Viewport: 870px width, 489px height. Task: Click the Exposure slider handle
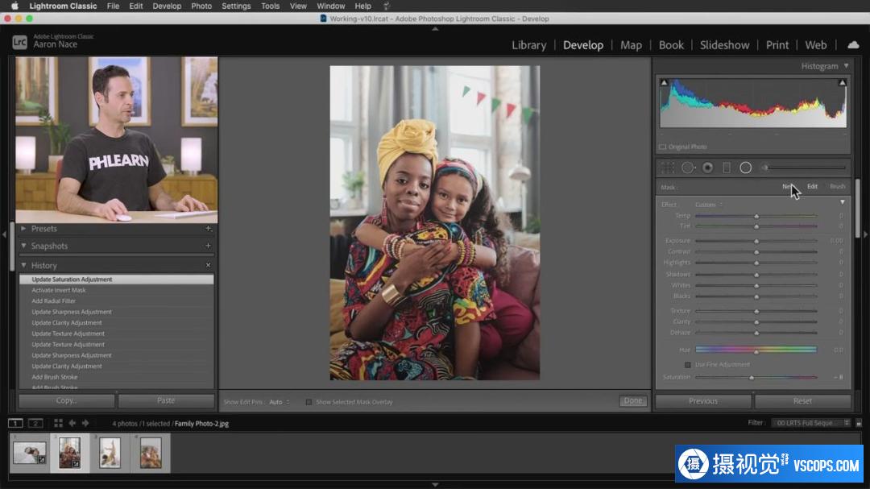click(x=756, y=241)
